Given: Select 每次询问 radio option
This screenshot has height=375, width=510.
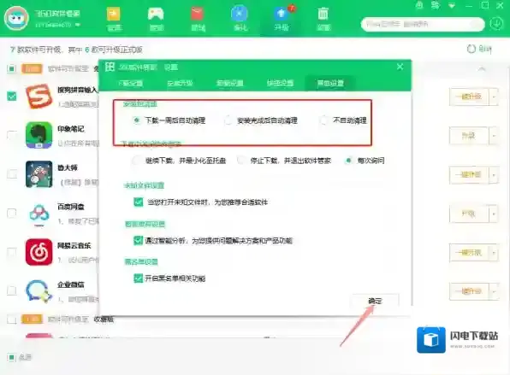Looking at the screenshot, I should [x=348, y=161].
